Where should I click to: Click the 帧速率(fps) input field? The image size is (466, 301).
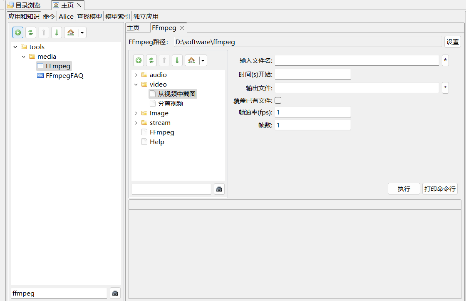click(312, 112)
